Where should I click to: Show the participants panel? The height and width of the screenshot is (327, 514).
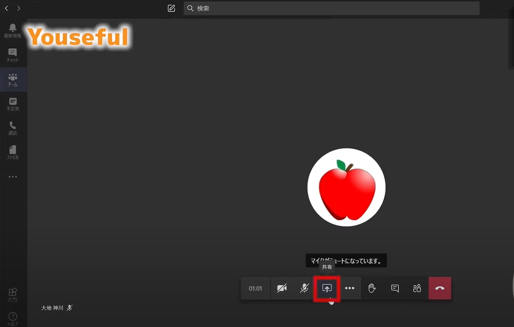tap(417, 288)
